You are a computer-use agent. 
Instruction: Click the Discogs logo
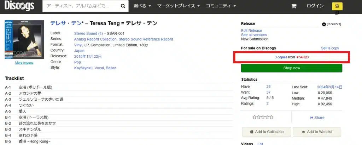point(19,6)
